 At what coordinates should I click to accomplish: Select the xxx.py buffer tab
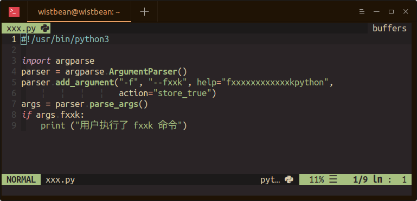pos(26,28)
